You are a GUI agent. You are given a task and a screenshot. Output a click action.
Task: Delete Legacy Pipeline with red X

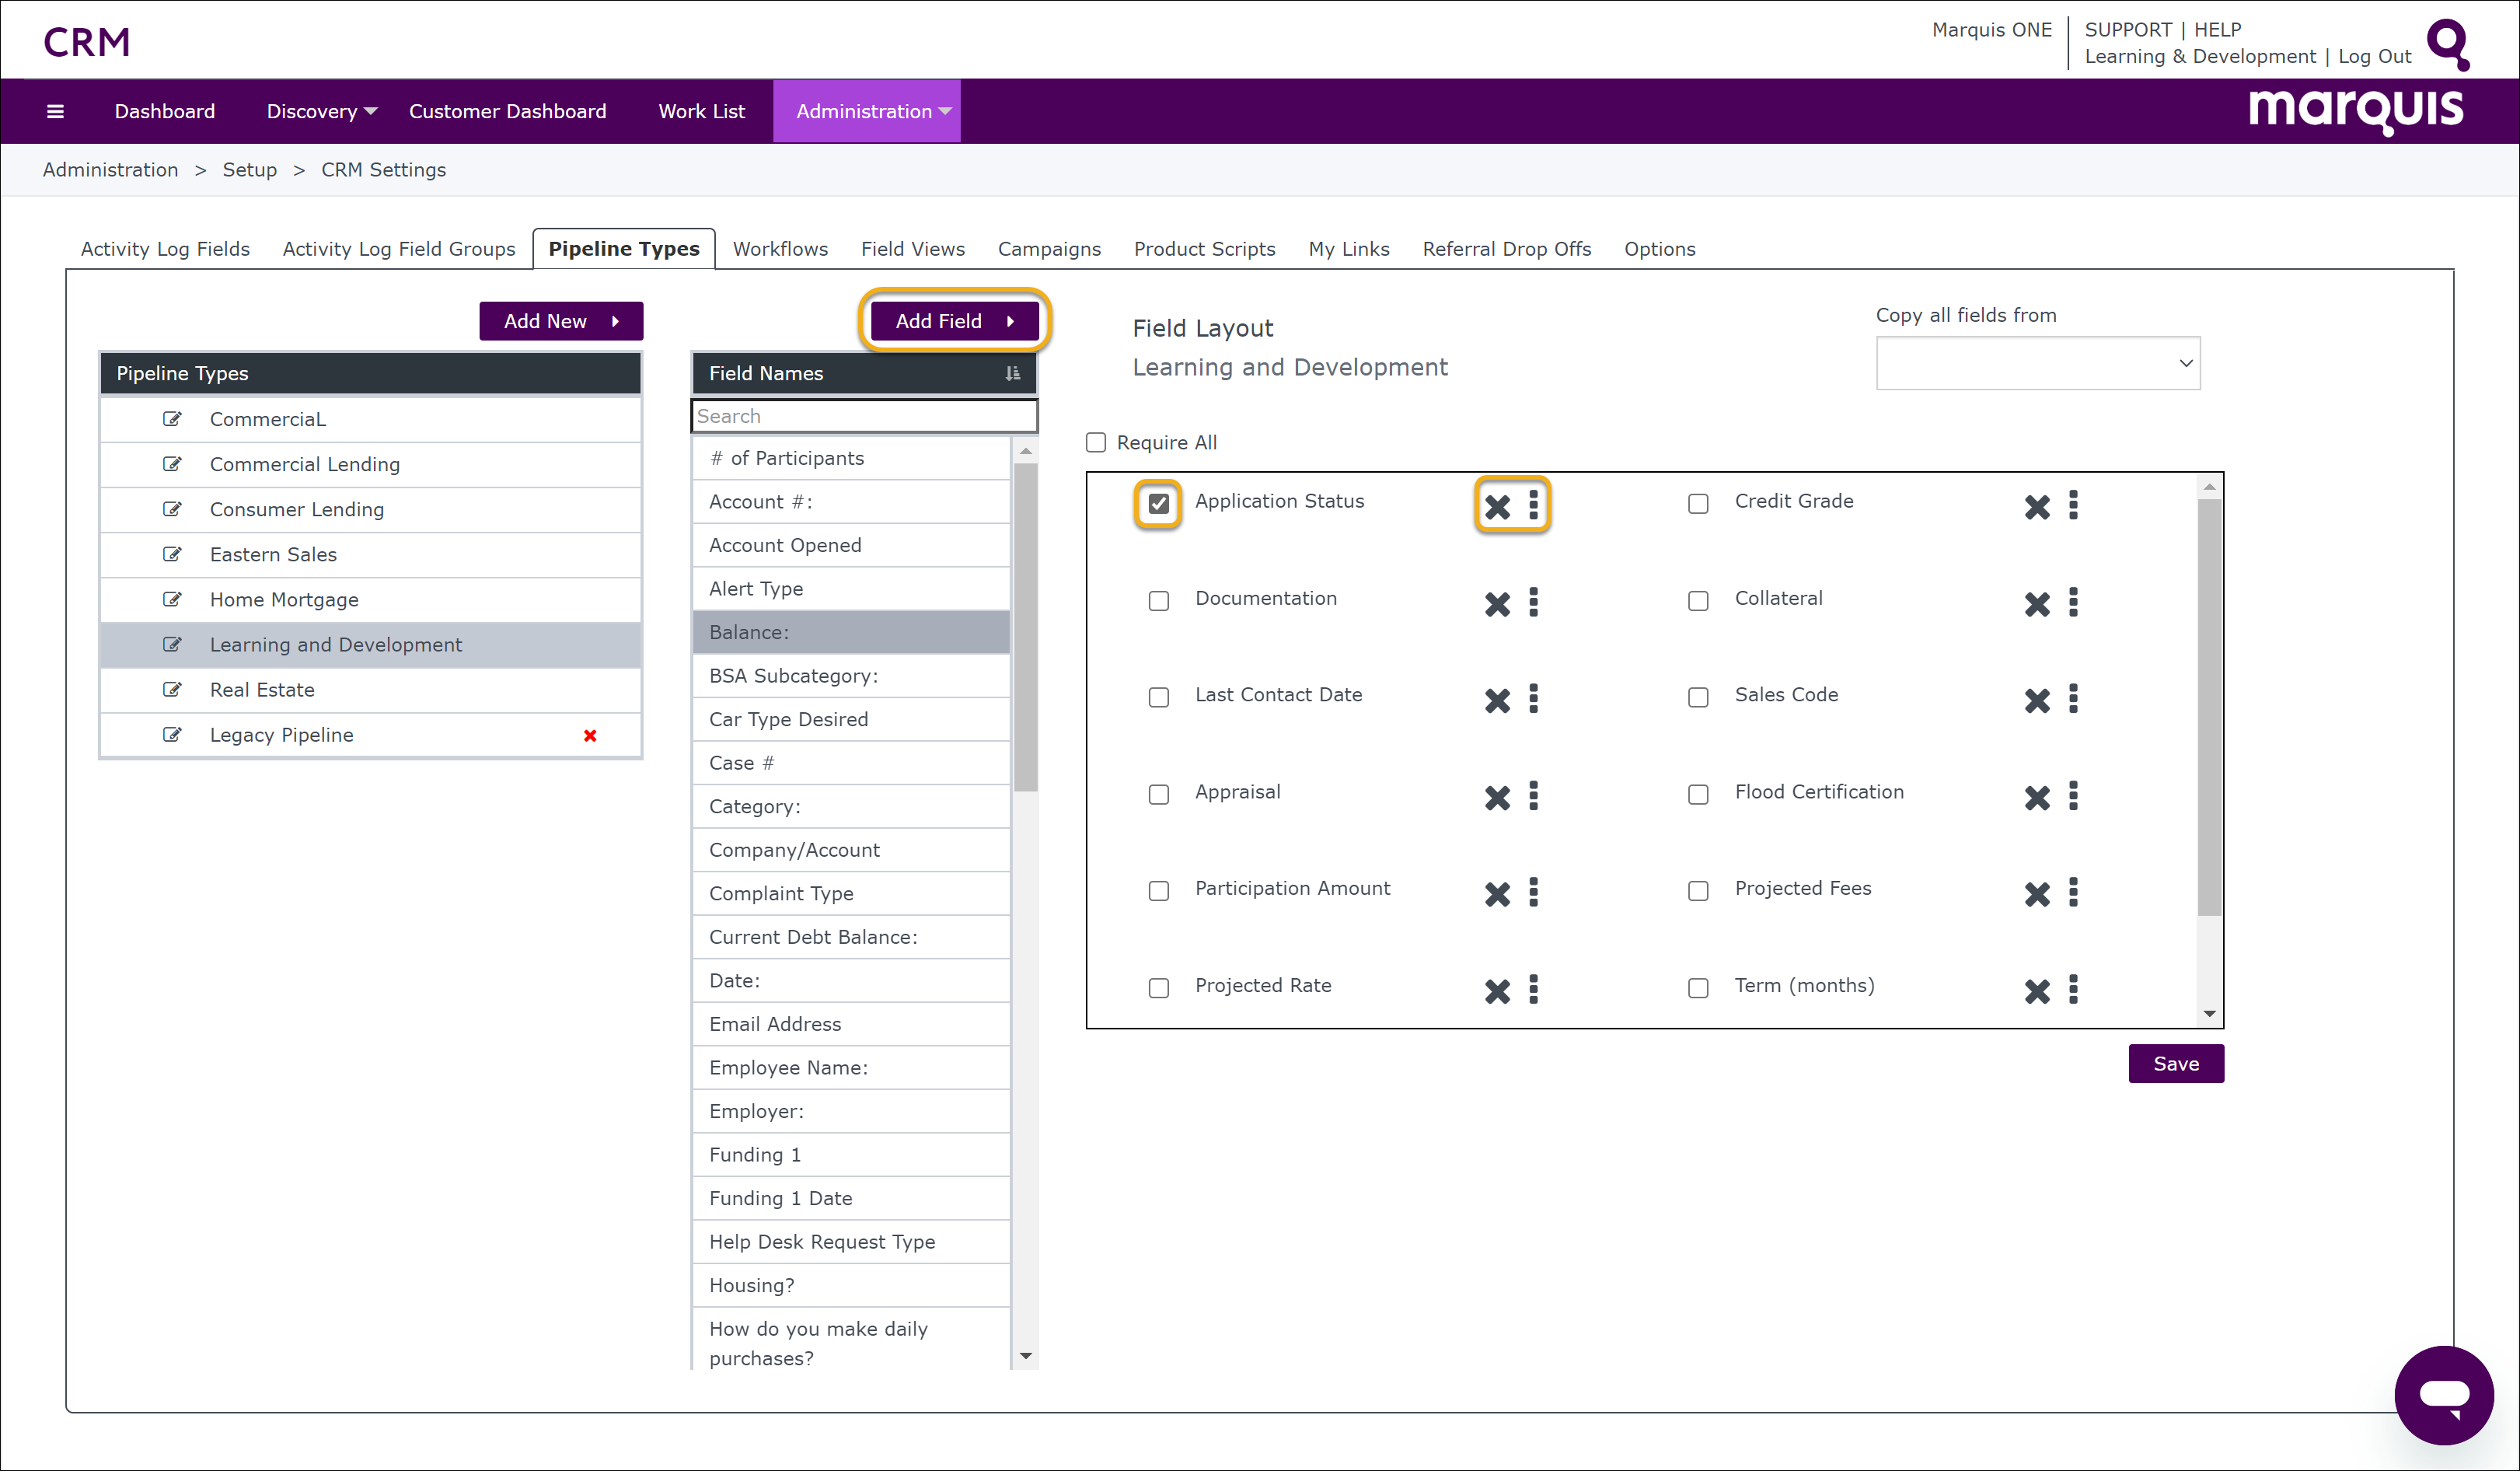590,736
